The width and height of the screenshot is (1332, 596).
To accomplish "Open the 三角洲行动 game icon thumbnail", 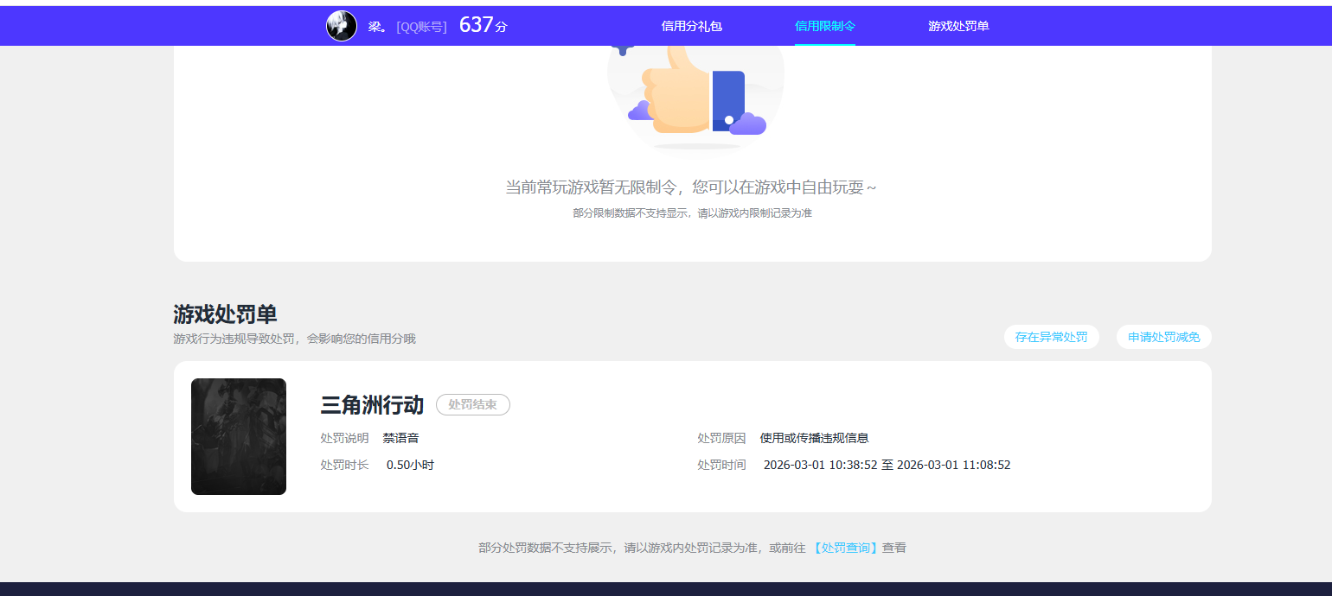I will click(239, 436).
